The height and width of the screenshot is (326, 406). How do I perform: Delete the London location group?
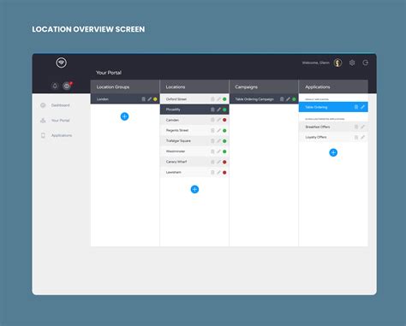point(143,99)
